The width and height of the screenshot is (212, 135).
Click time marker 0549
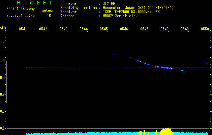185,29
